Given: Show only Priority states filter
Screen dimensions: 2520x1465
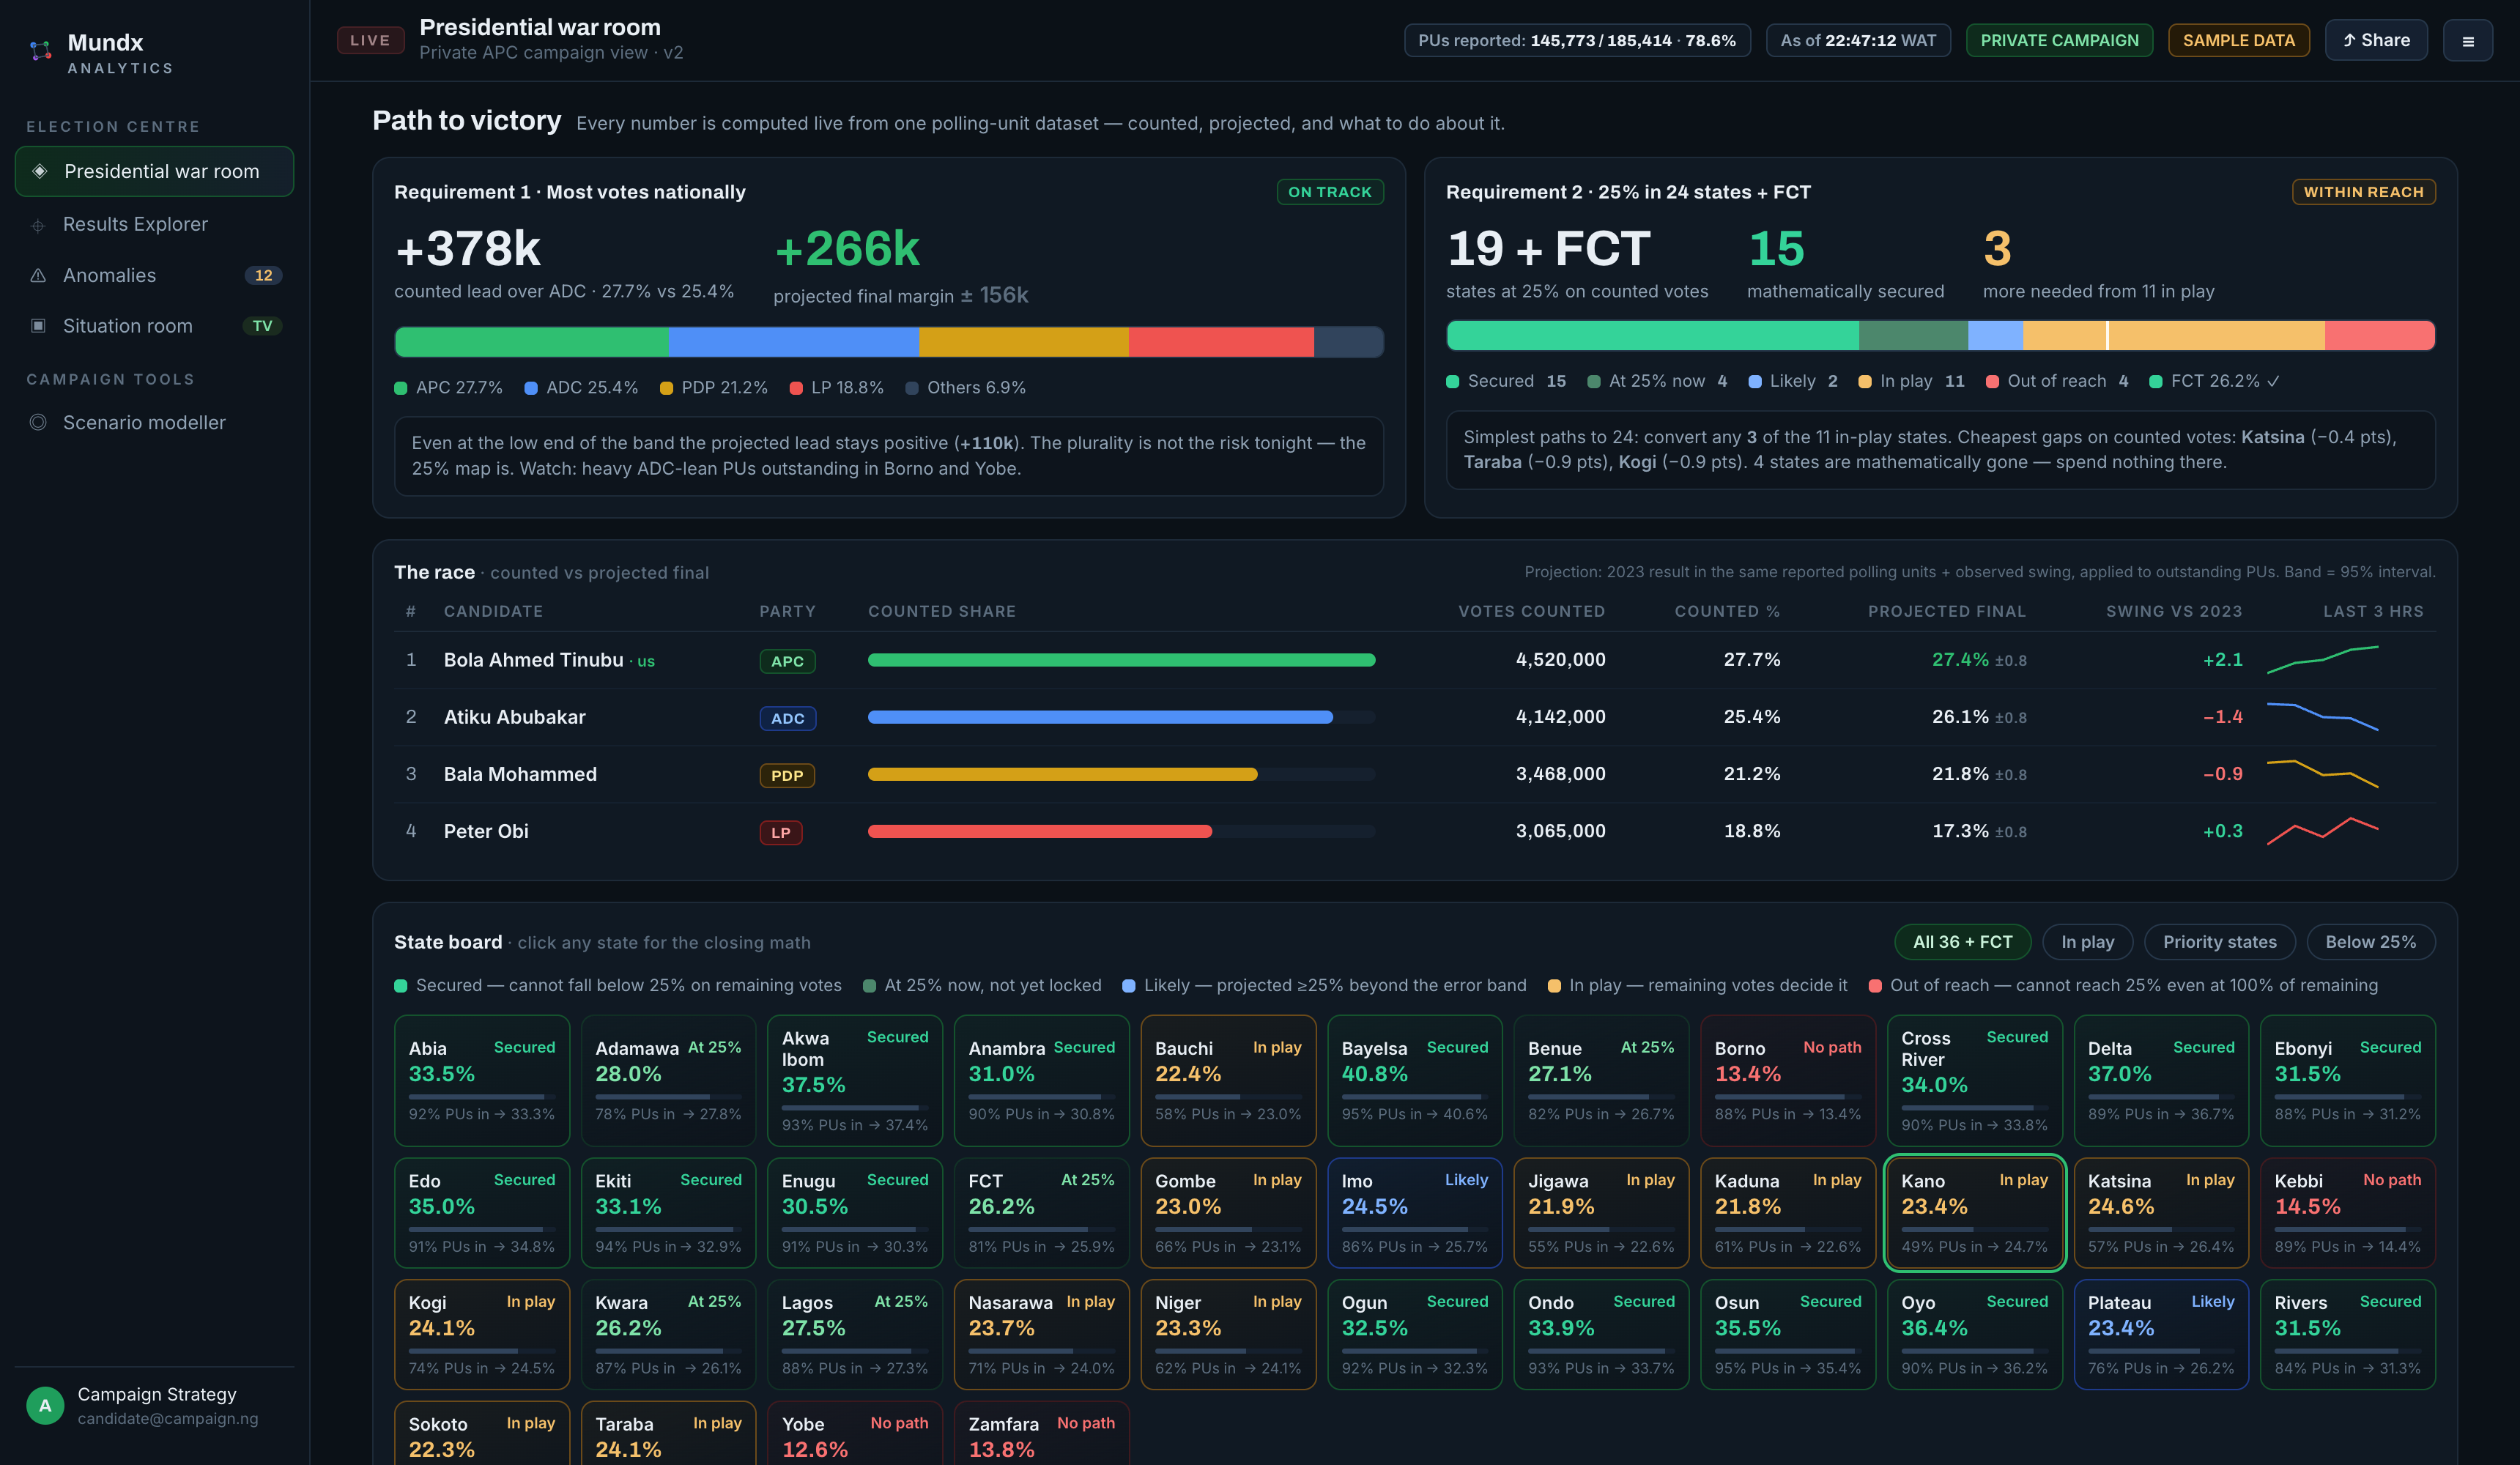Looking at the screenshot, I should (x=2219, y=942).
